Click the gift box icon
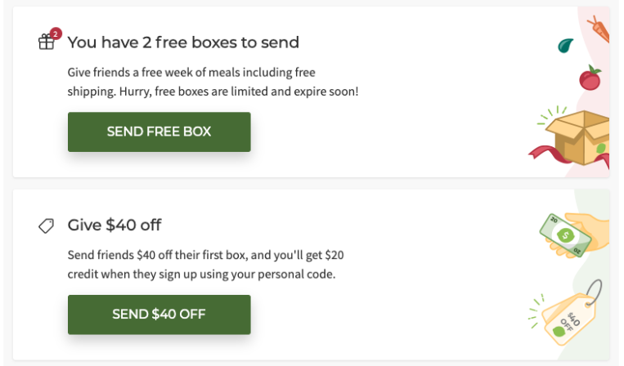The width and height of the screenshot is (624, 366). (x=46, y=42)
